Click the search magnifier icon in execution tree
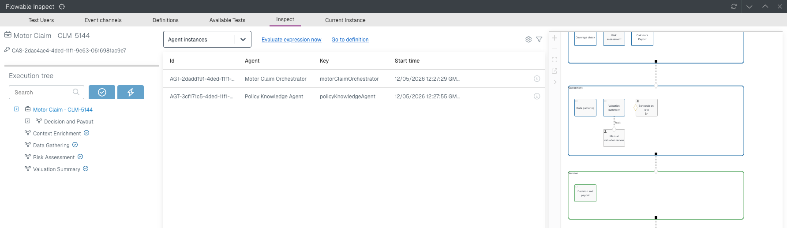 pyautogui.click(x=76, y=92)
